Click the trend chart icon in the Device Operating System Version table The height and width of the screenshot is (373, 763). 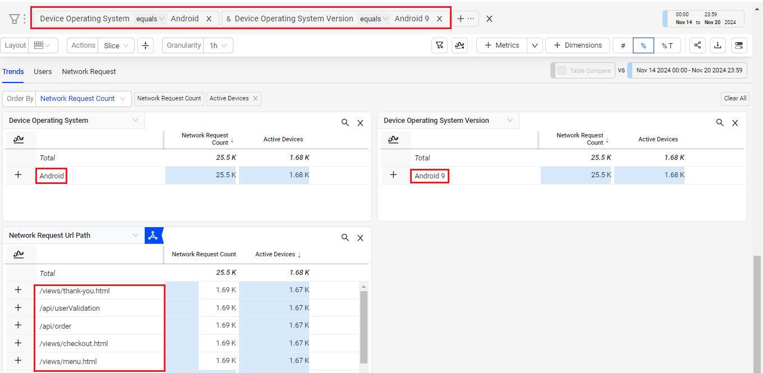click(393, 139)
